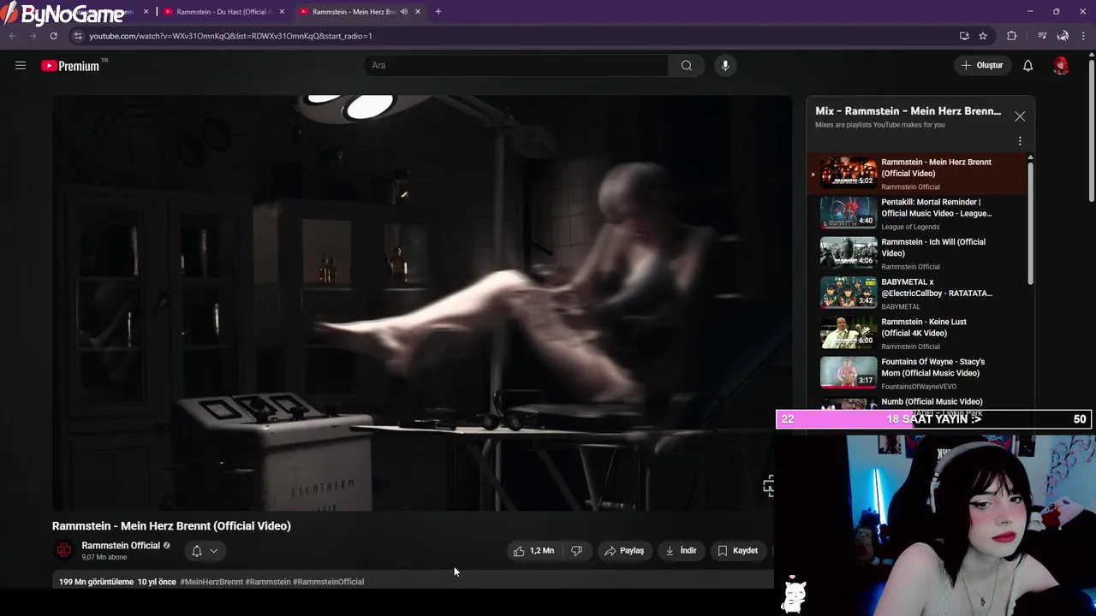Bookmark this page with the star
The height and width of the screenshot is (616, 1096).
coord(983,36)
